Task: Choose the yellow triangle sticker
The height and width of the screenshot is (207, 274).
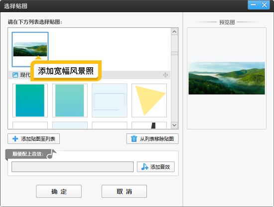Action: (x=149, y=100)
